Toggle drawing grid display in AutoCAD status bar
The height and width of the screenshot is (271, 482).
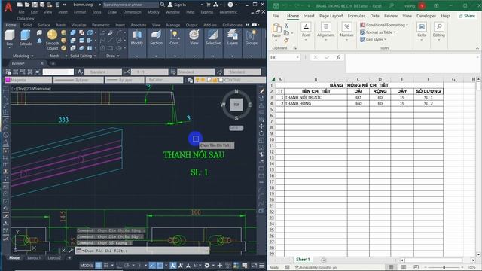tap(99, 266)
